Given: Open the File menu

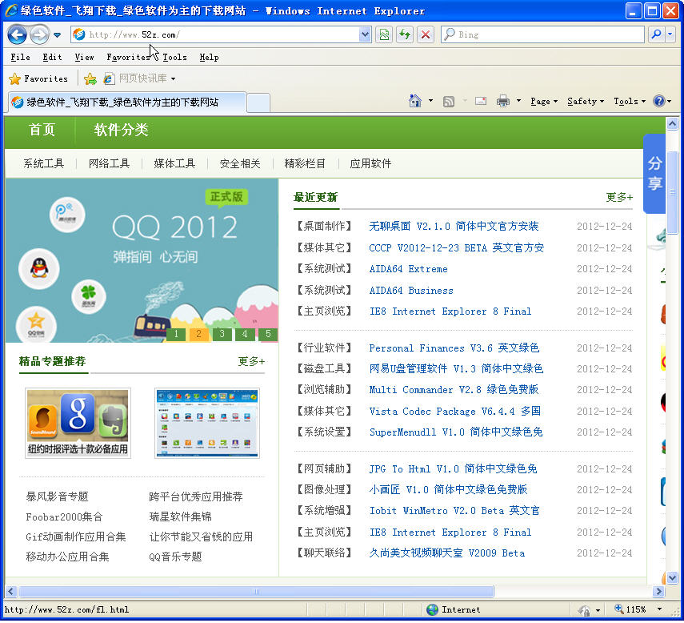Looking at the screenshot, I should (20, 57).
